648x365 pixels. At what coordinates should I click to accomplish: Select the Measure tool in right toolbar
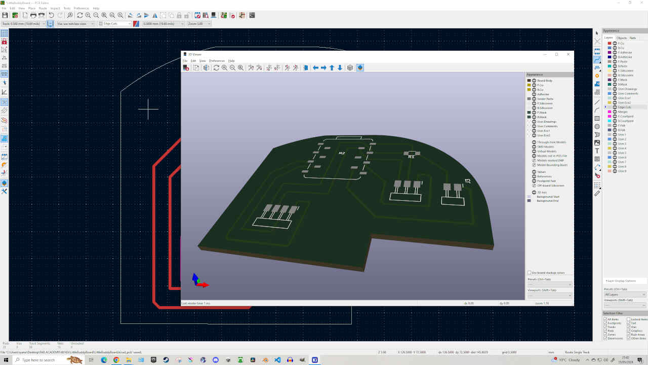597,193
